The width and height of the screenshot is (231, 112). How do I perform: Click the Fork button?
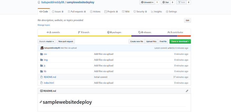tap(181, 2)
